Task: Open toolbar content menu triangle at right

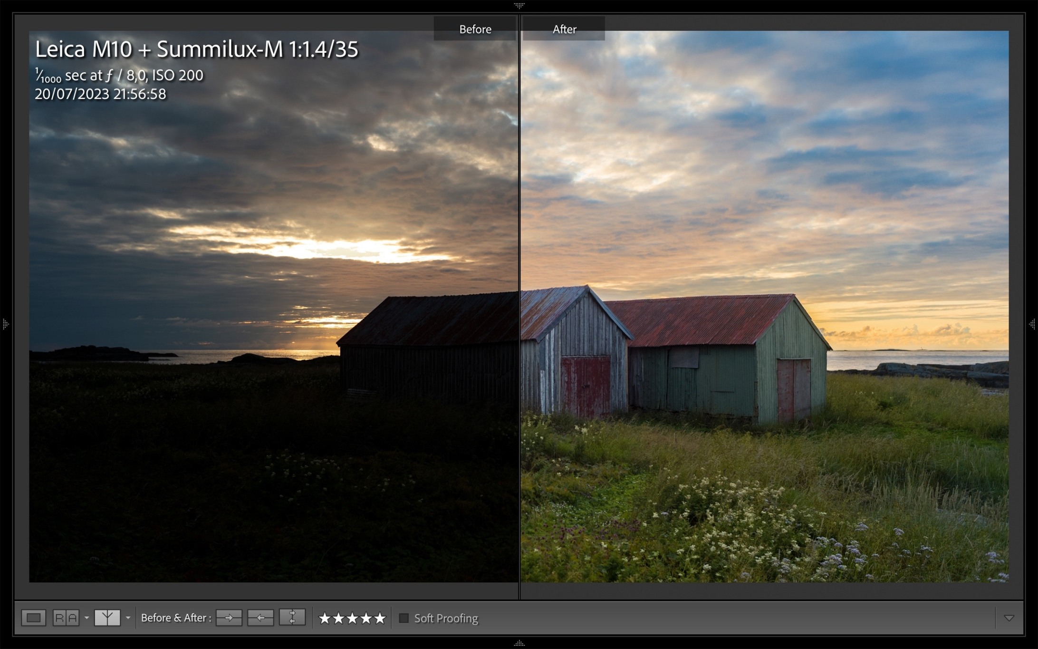Action: click(1009, 618)
